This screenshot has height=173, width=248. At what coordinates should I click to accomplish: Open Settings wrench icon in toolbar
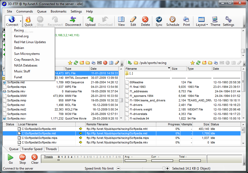tap(228, 19)
